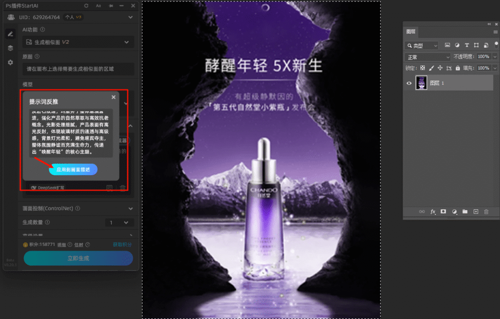The image size is (500, 319).
Task: Click the Aa font size icon
Action: coord(99,6)
